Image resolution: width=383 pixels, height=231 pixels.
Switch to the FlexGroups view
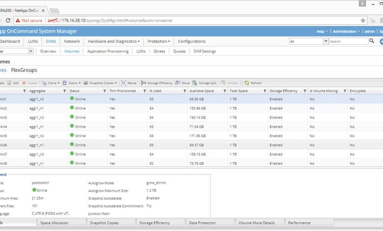pos(24,70)
